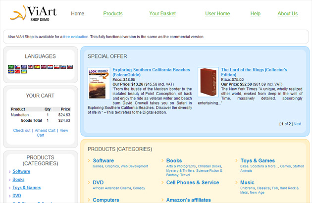Click chevron next to Cell Phones & Service

tap(162, 183)
